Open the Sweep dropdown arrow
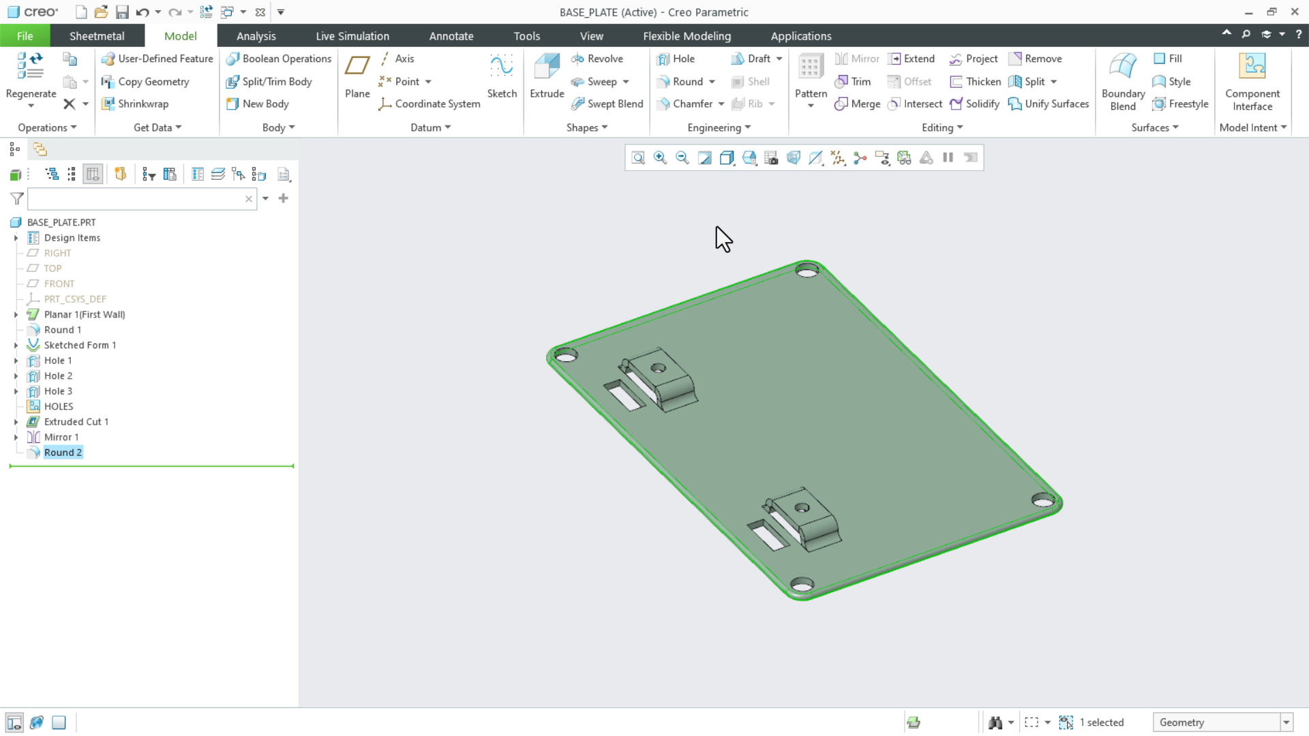 [625, 82]
